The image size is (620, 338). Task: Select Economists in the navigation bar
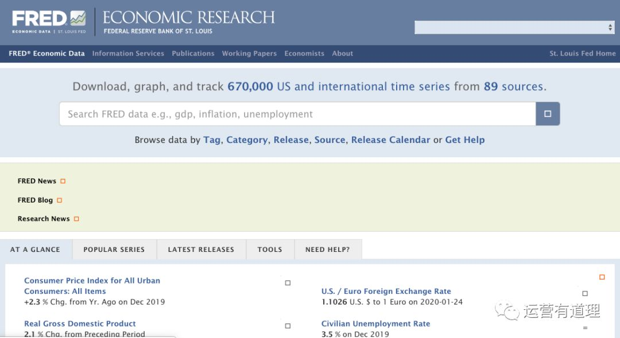click(x=304, y=53)
